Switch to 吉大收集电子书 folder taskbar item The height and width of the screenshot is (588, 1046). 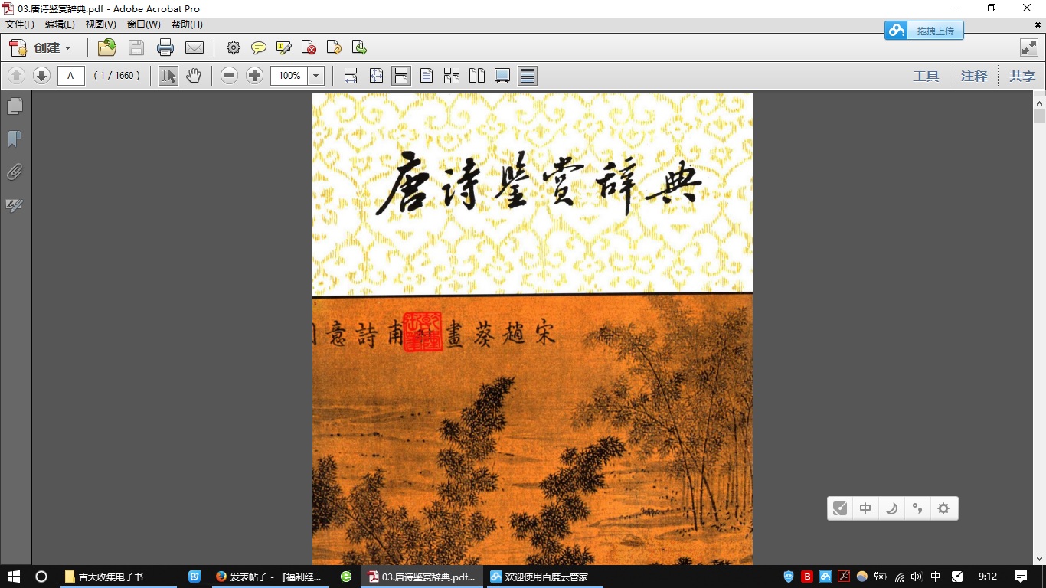pyautogui.click(x=119, y=577)
